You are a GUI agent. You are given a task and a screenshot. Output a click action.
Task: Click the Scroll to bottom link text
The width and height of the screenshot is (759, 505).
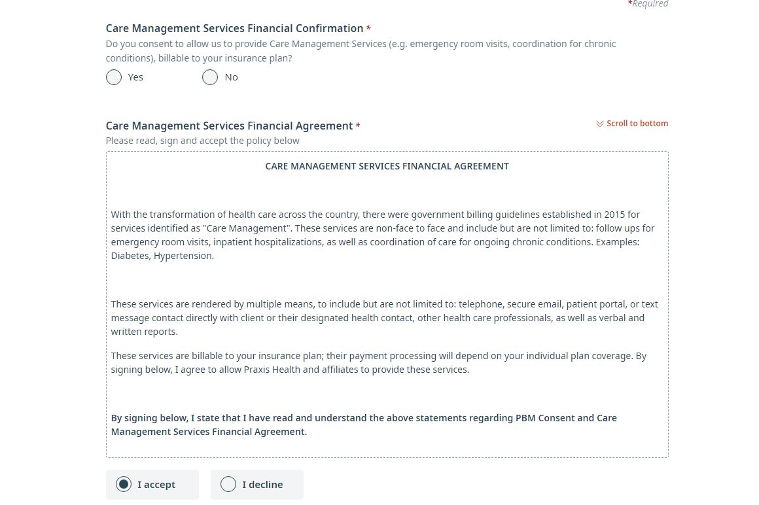point(637,124)
